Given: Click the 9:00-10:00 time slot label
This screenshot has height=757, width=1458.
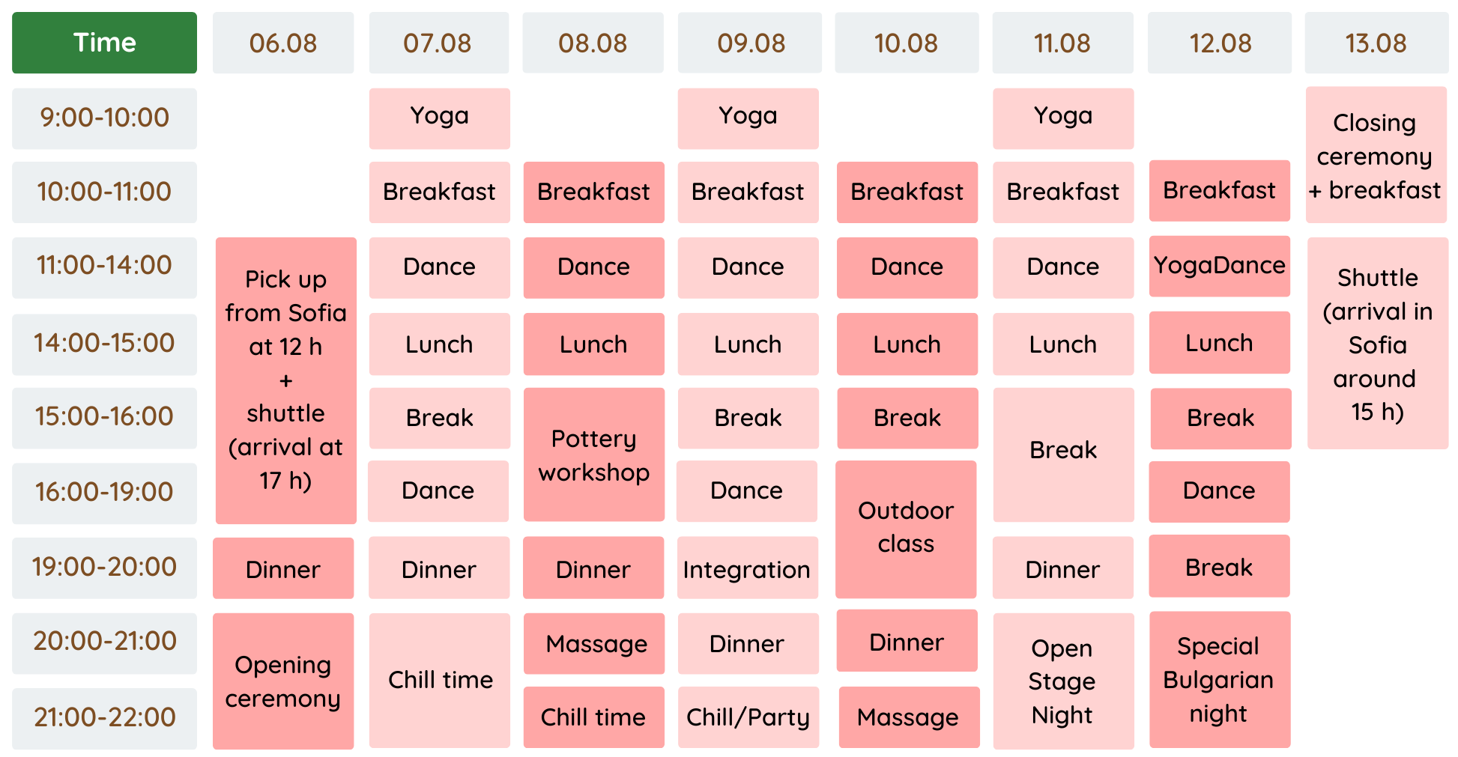Looking at the screenshot, I should (x=104, y=118).
